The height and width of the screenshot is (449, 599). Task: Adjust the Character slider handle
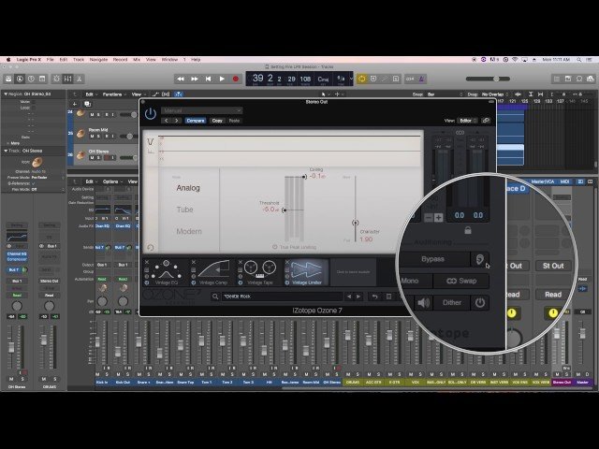[356, 223]
